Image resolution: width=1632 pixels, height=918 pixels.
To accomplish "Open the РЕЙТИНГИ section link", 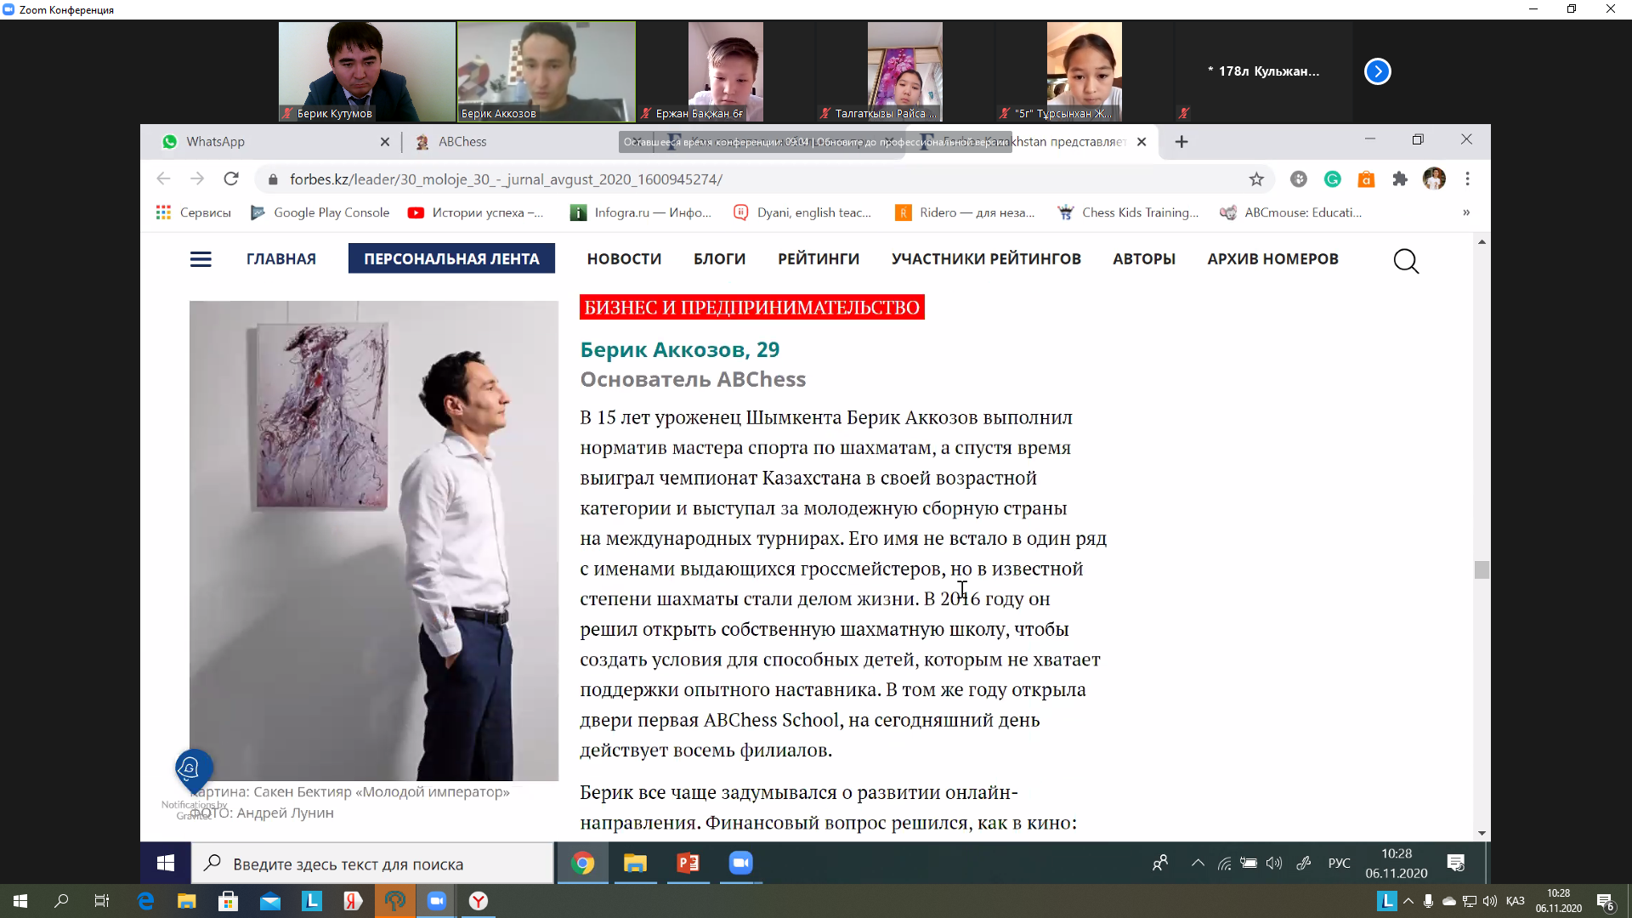I will click(818, 259).
